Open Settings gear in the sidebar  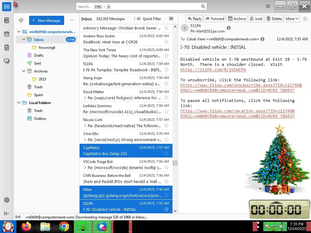click(x=7, y=200)
